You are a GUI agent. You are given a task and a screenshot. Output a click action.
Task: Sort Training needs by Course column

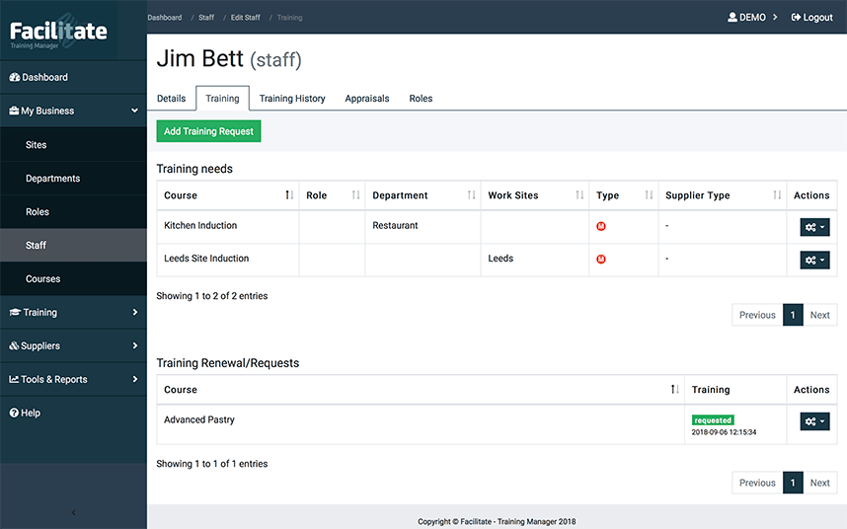[288, 195]
